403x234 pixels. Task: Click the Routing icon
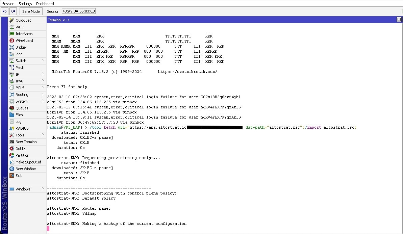(x=12, y=95)
